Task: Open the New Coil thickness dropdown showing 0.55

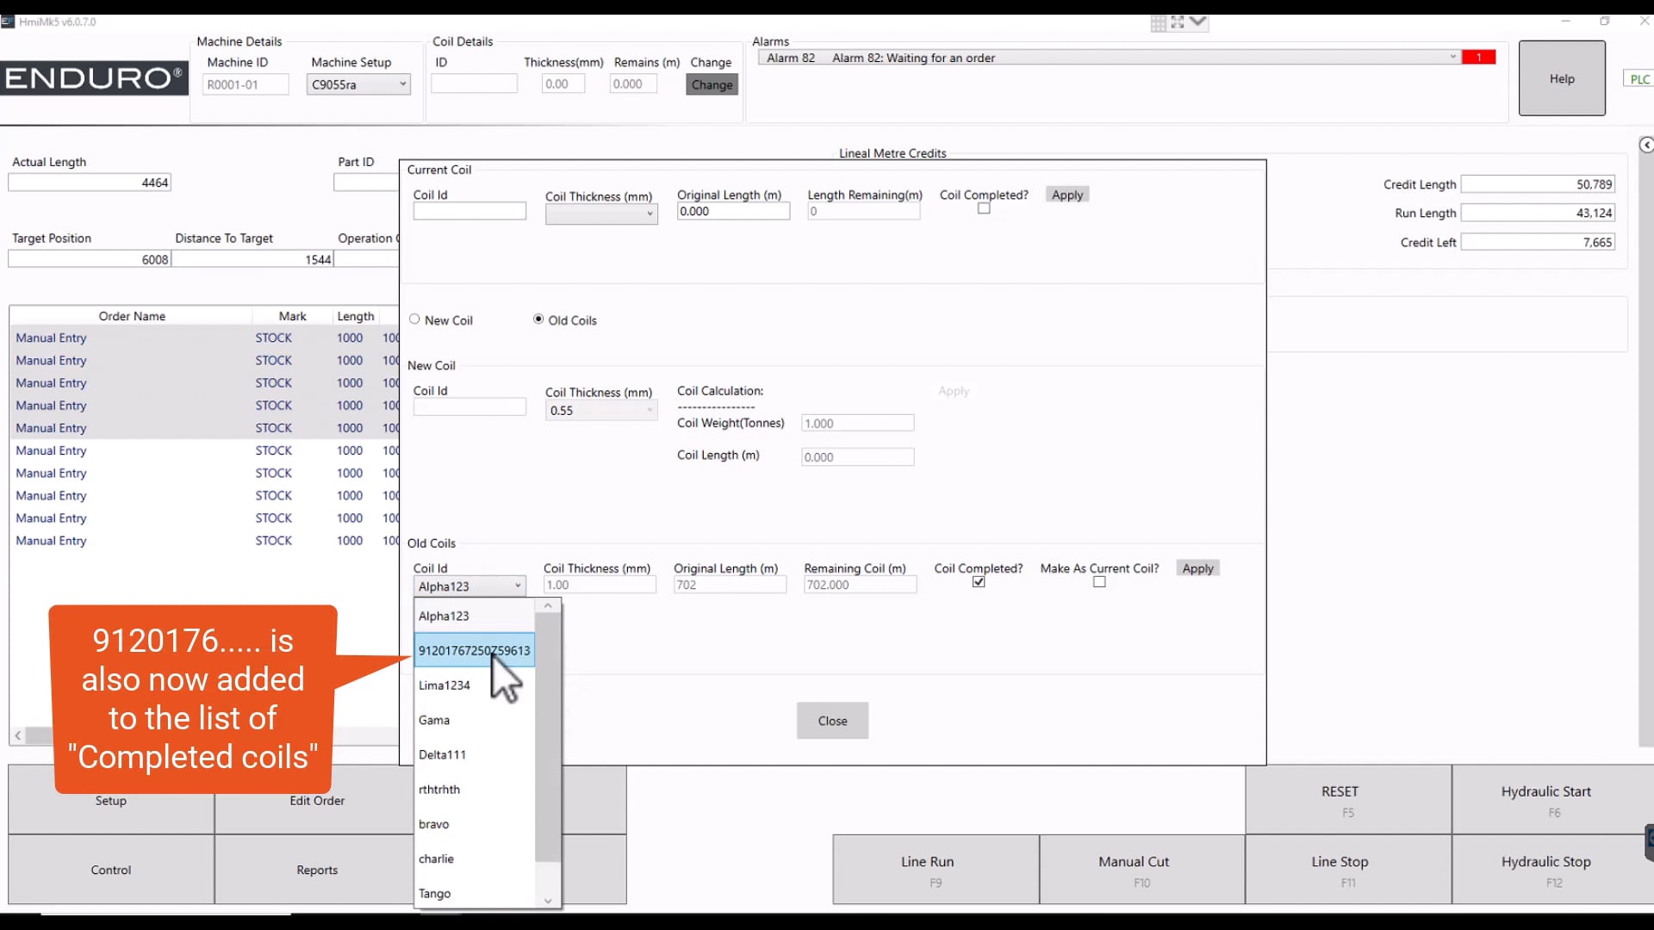Action: [650, 411]
